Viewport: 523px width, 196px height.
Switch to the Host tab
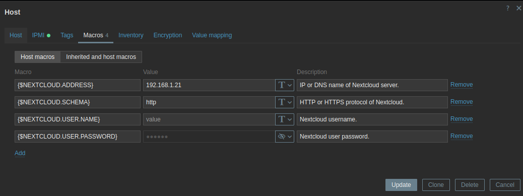pos(16,35)
